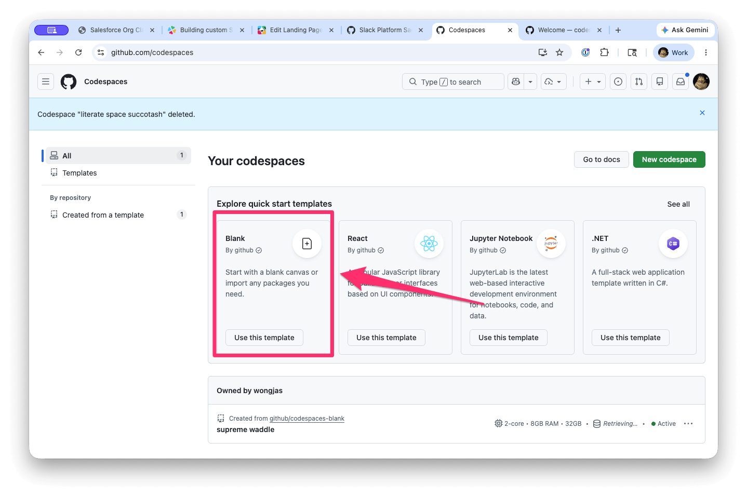Image resolution: width=747 pixels, height=497 pixels.
Task: Click the React template atom icon
Action: (x=429, y=244)
